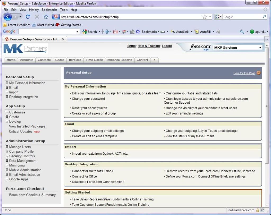Switch to the Contacts tab

pos(44,60)
